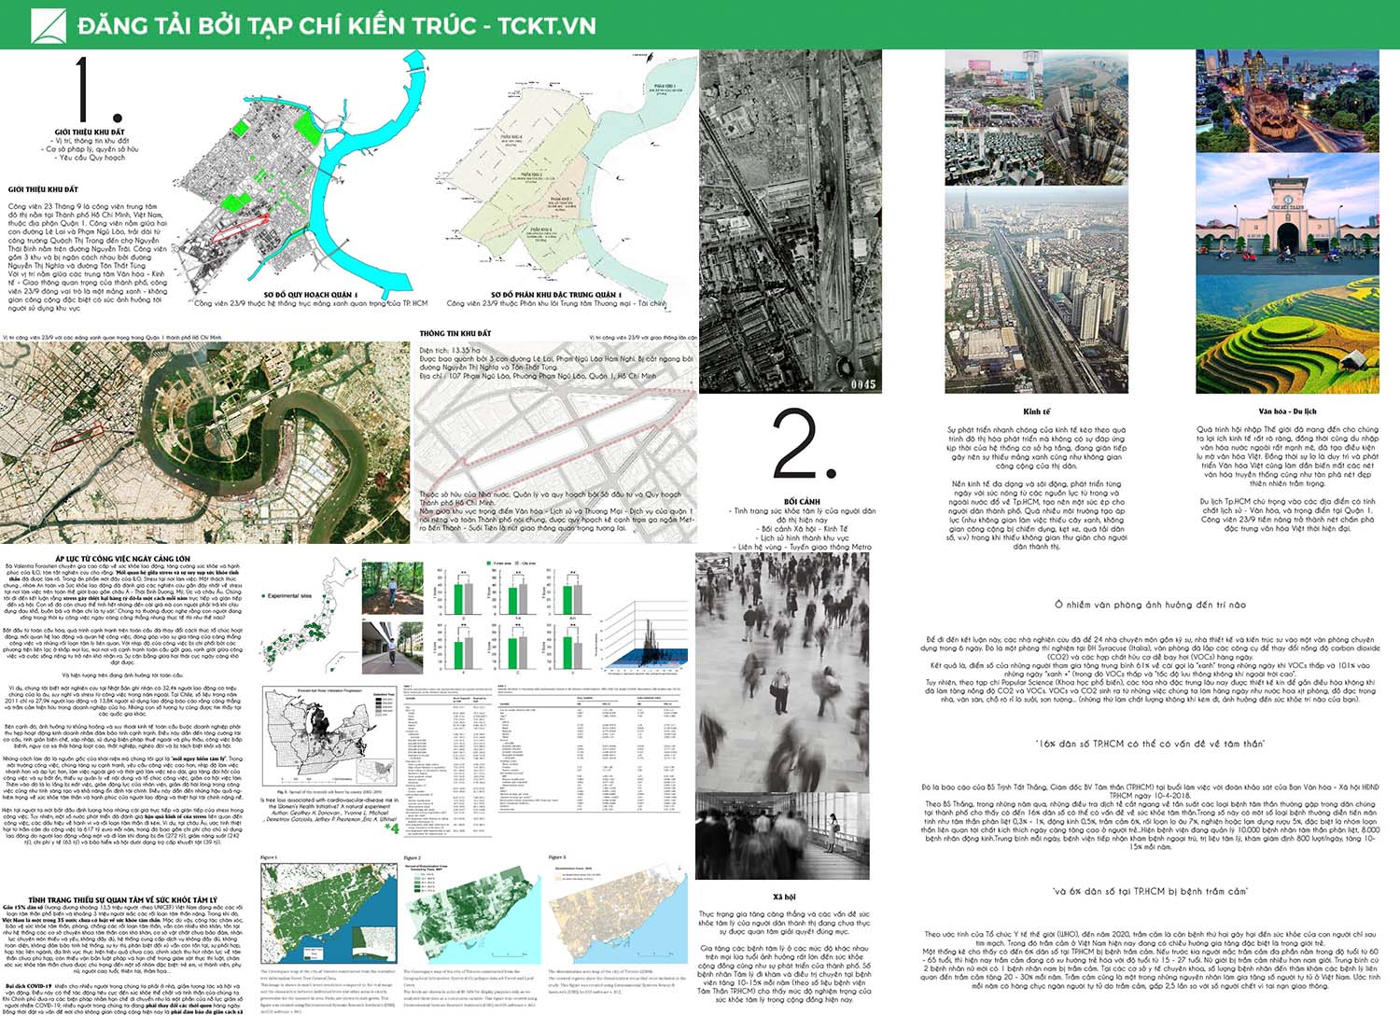Select the "THÔNG TIN KHU ĐẤT" heading
Image resolution: width=1400 pixels, height=1016 pixels.
pyautogui.click(x=455, y=333)
